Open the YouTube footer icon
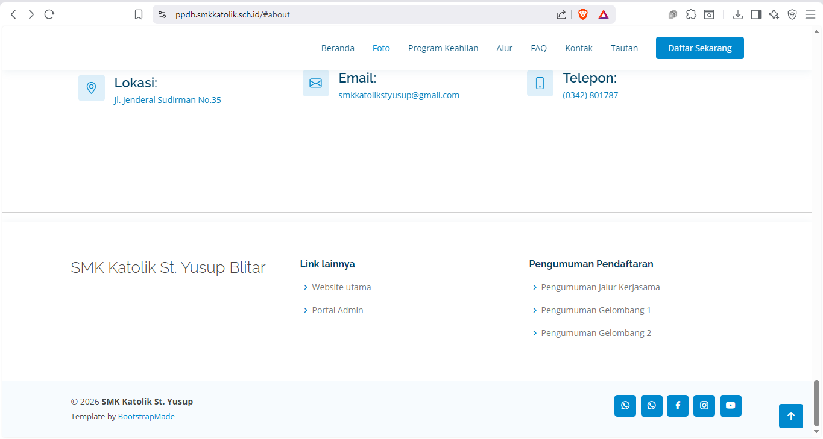This screenshot has height=439, width=823. click(731, 406)
